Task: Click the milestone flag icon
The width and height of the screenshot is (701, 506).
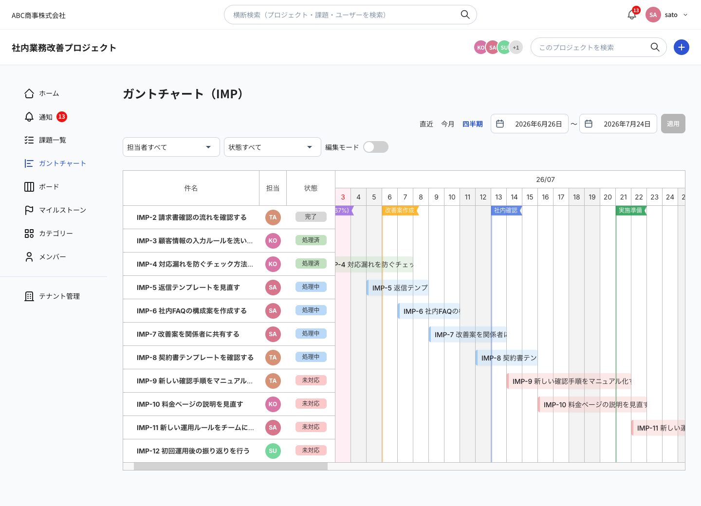Action: [29, 210]
